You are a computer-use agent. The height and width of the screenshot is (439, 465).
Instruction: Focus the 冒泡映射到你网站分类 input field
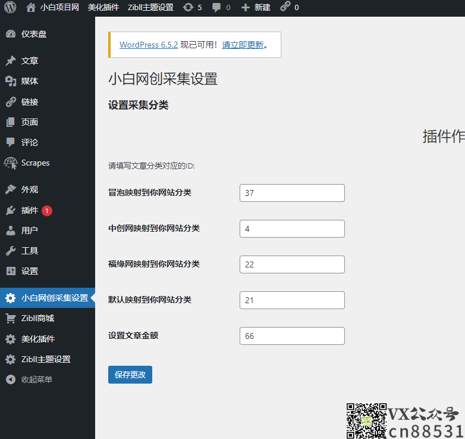pyautogui.click(x=292, y=193)
